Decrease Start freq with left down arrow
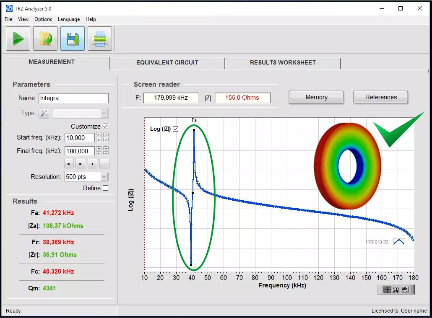This screenshot has height=318, width=432. (x=99, y=140)
